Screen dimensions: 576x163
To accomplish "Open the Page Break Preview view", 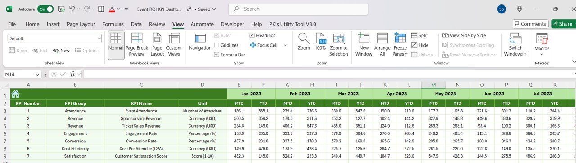I will [x=136, y=45].
